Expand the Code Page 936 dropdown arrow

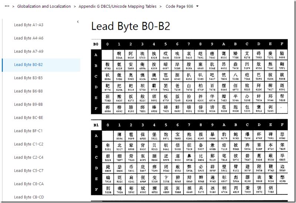click(197, 6)
